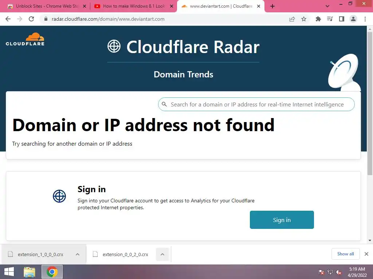Viewport: 373px width, 279px height.
Task: Open the tab search dropdown arrow
Action: tap(327, 6)
